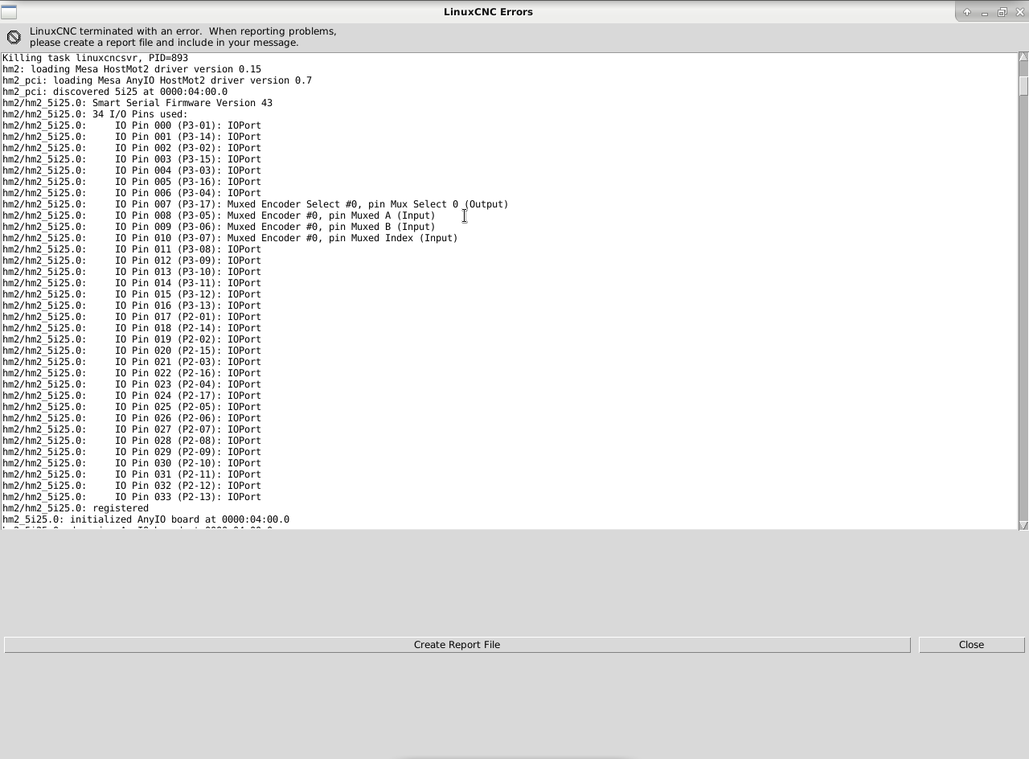This screenshot has height=759, width=1029.
Task: Select line IO Pin 001 (P3-14)
Action: [x=132, y=137]
